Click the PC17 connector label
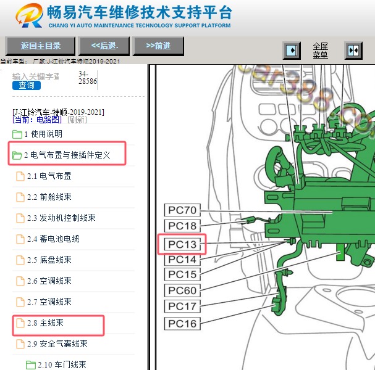 pyautogui.click(x=182, y=306)
